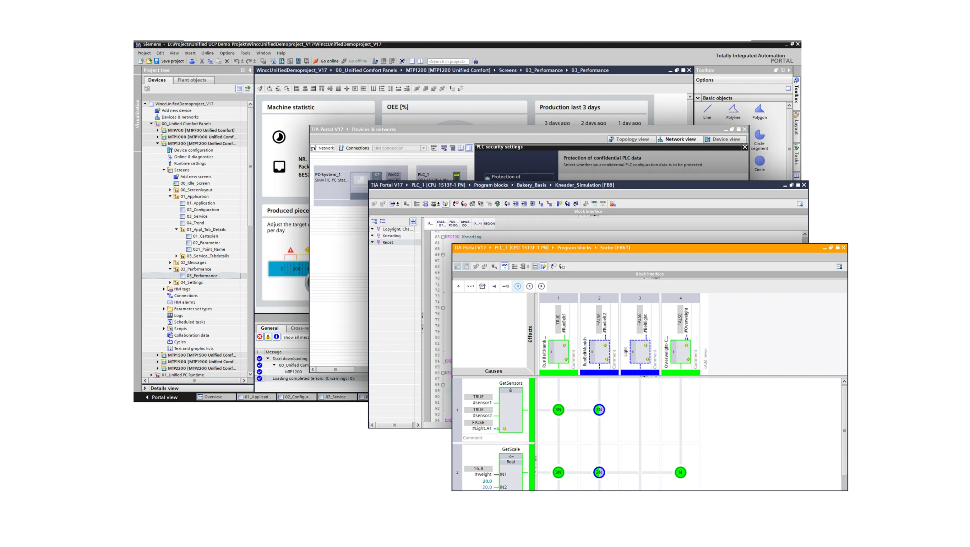Toggle error messages filter in General tab
This screenshot has width=970, height=547.
tap(260, 337)
